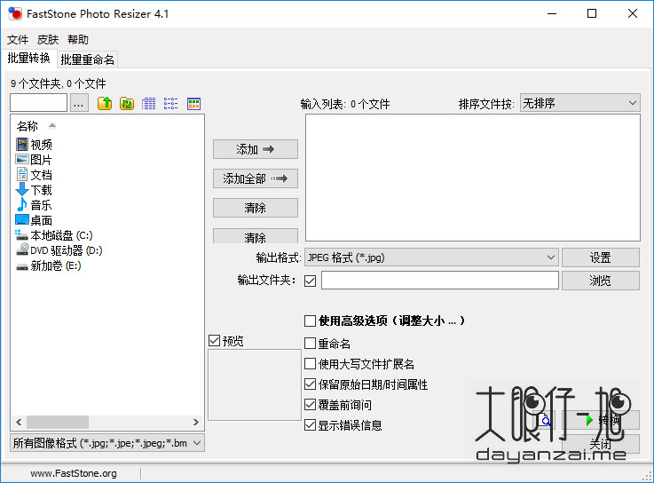
Task: Select DVD 驱动器 (D:) disc icon
Action: (x=22, y=249)
